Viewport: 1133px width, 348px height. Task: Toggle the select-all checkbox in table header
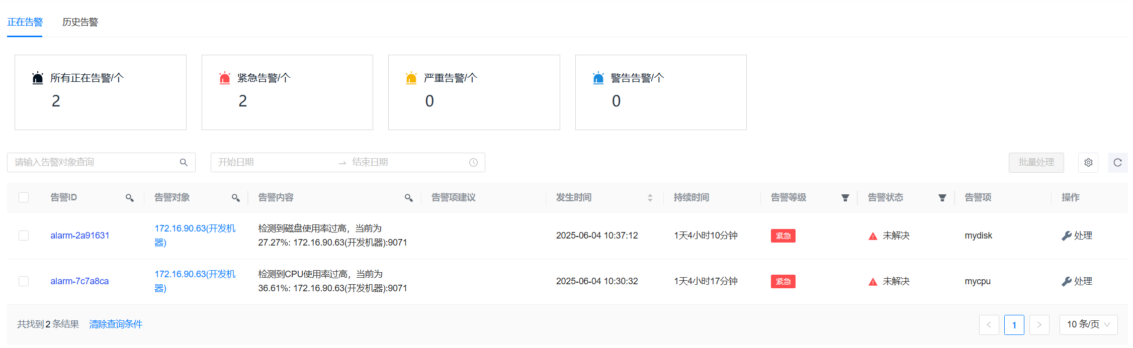24,197
